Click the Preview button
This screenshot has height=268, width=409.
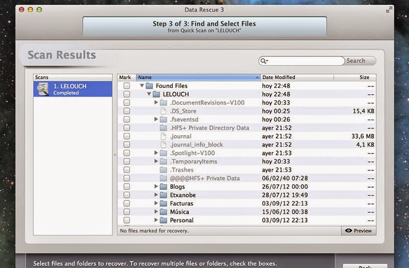[x=359, y=231]
